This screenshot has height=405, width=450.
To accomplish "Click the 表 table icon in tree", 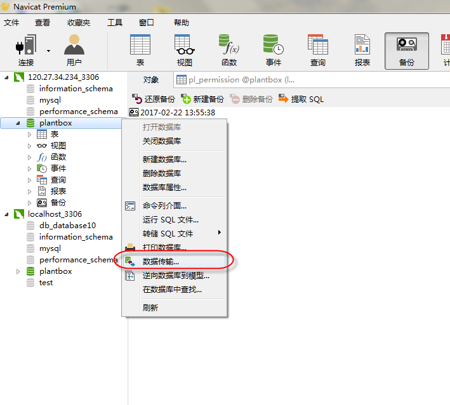I will (x=42, y=134).
